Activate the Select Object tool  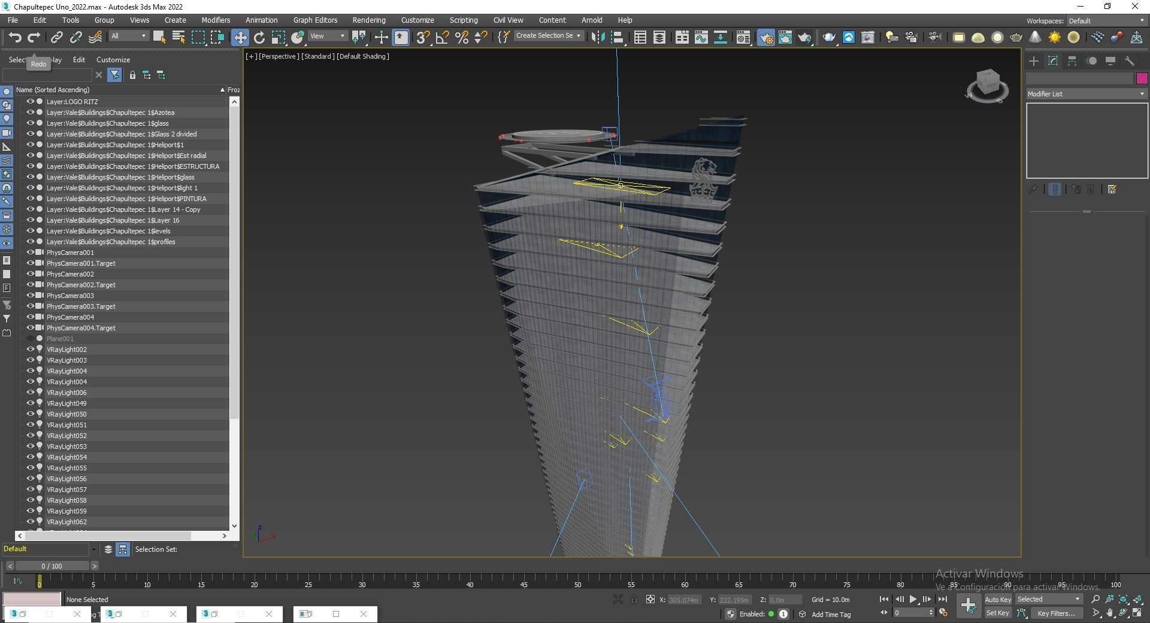tap(159, 37)
